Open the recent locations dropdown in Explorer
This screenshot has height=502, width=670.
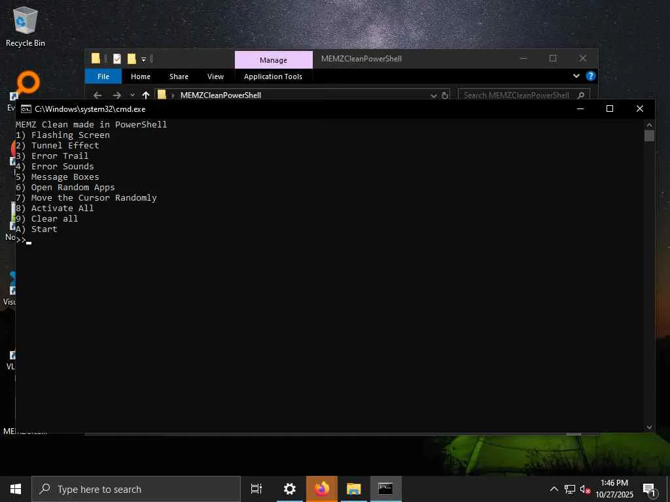[x=132, y=95]
